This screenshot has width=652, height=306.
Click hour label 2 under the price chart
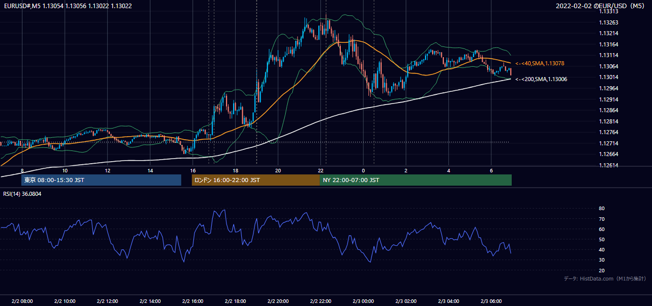pos(406,170)
